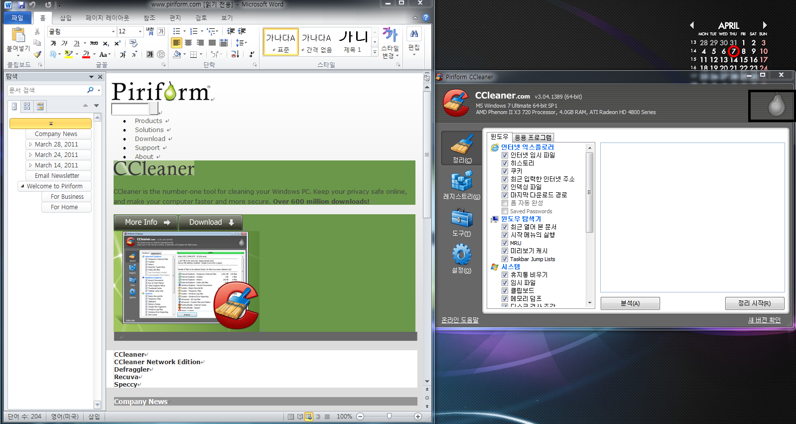796x424 pixels.
Task: Click the 새 버전 확인 update link
Action: [764, 320]
